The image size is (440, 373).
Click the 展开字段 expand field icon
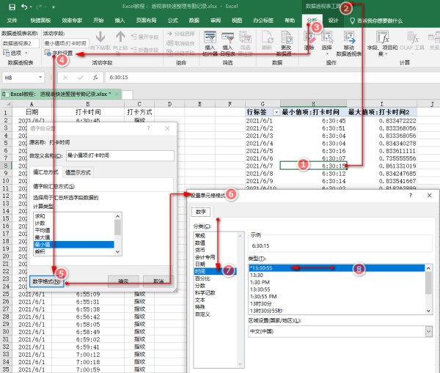point(134,37)
